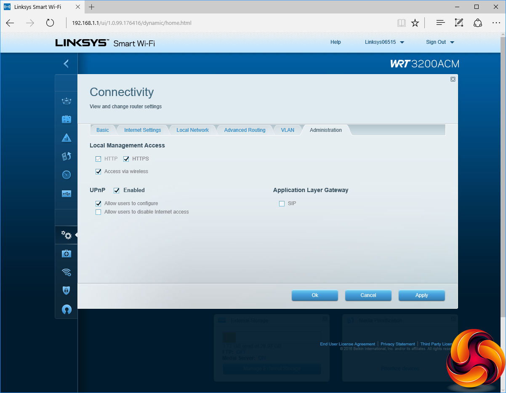Open Security shield lock icon
Screen dimensions: 506x393
tap(67, 290)
